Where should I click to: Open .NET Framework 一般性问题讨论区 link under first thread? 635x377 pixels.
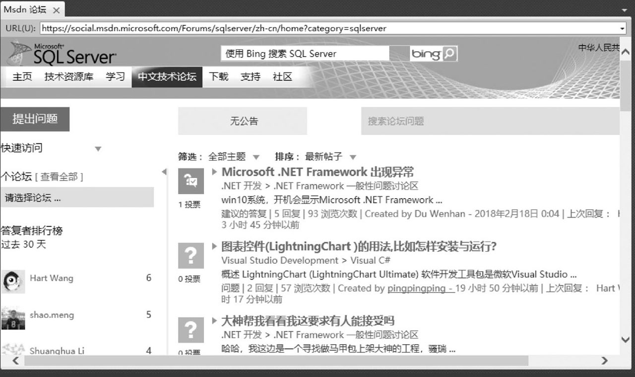[x=346, y=186]
